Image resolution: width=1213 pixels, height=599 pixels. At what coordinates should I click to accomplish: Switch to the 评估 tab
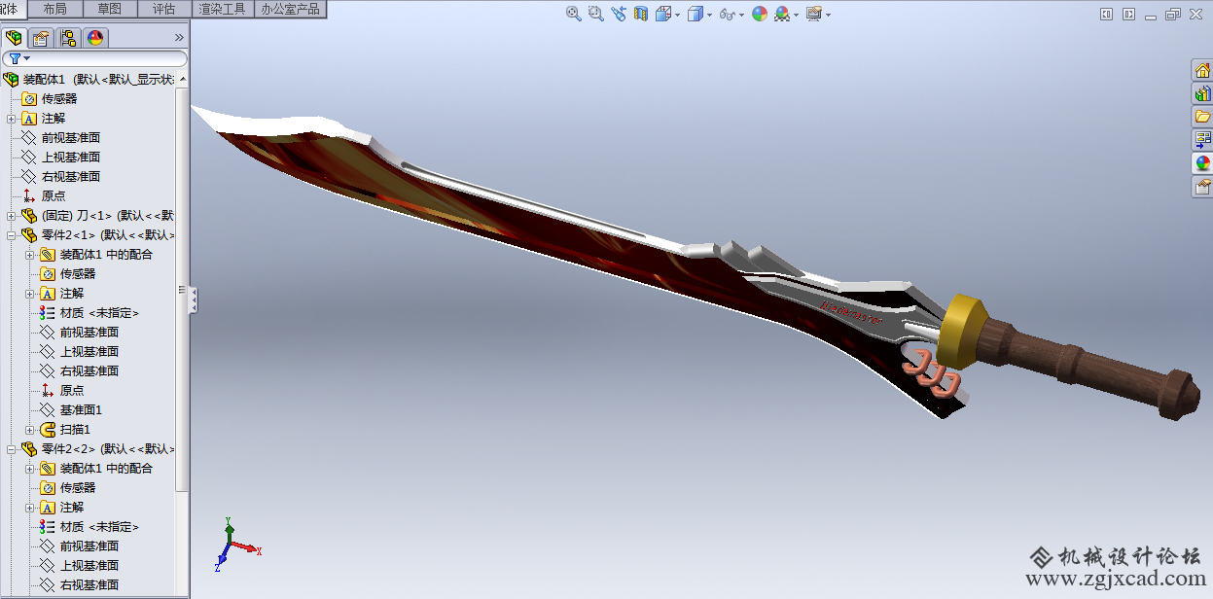coord(164,9)
